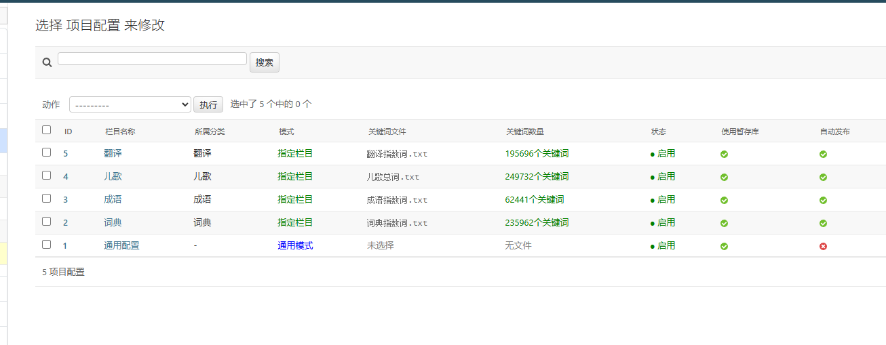Click green check under 自动发布 for 儿歌
Viewport: 886px width, 345px height.
coord(823,178)
